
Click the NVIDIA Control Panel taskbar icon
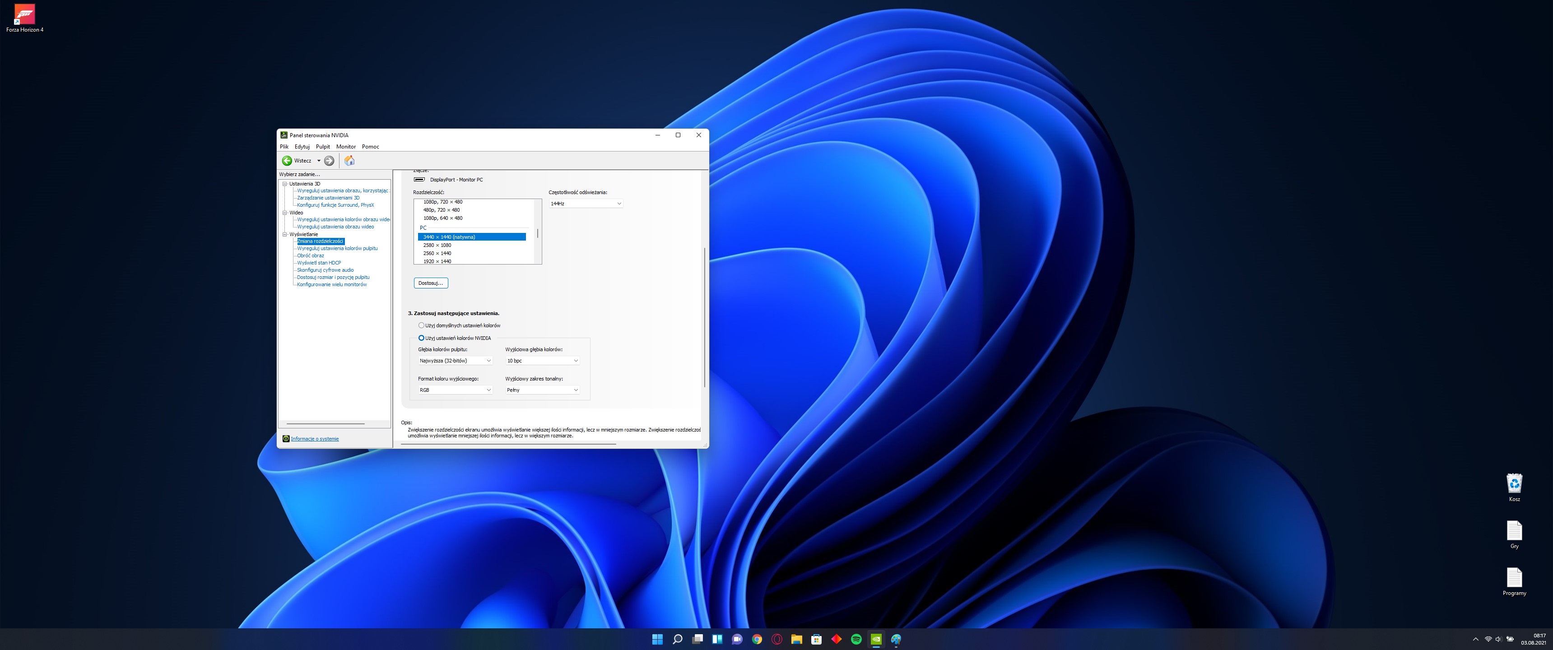pyautogui.click(x=876, y=639)
